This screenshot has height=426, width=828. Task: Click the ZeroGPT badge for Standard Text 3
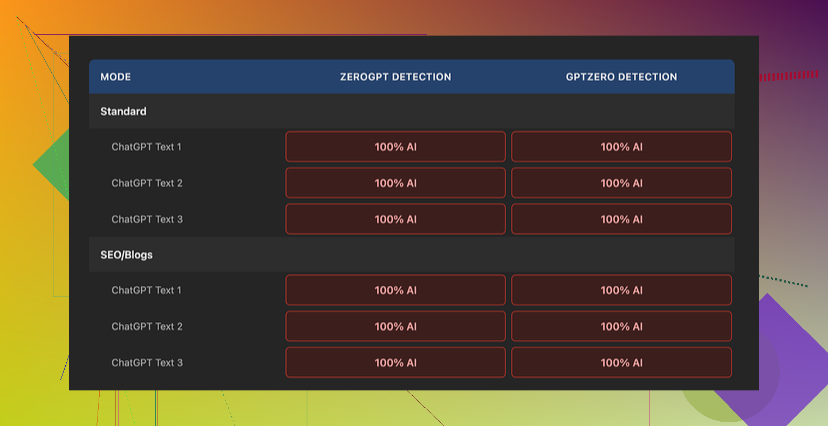395,219
